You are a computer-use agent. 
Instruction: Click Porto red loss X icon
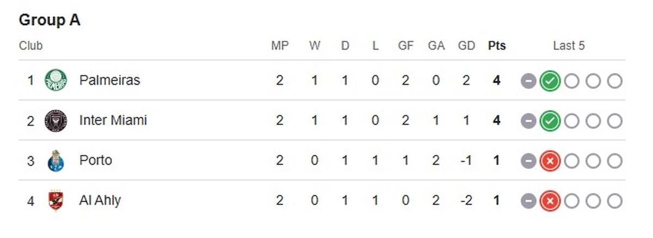pyautogui.click(x=550, y=161)
